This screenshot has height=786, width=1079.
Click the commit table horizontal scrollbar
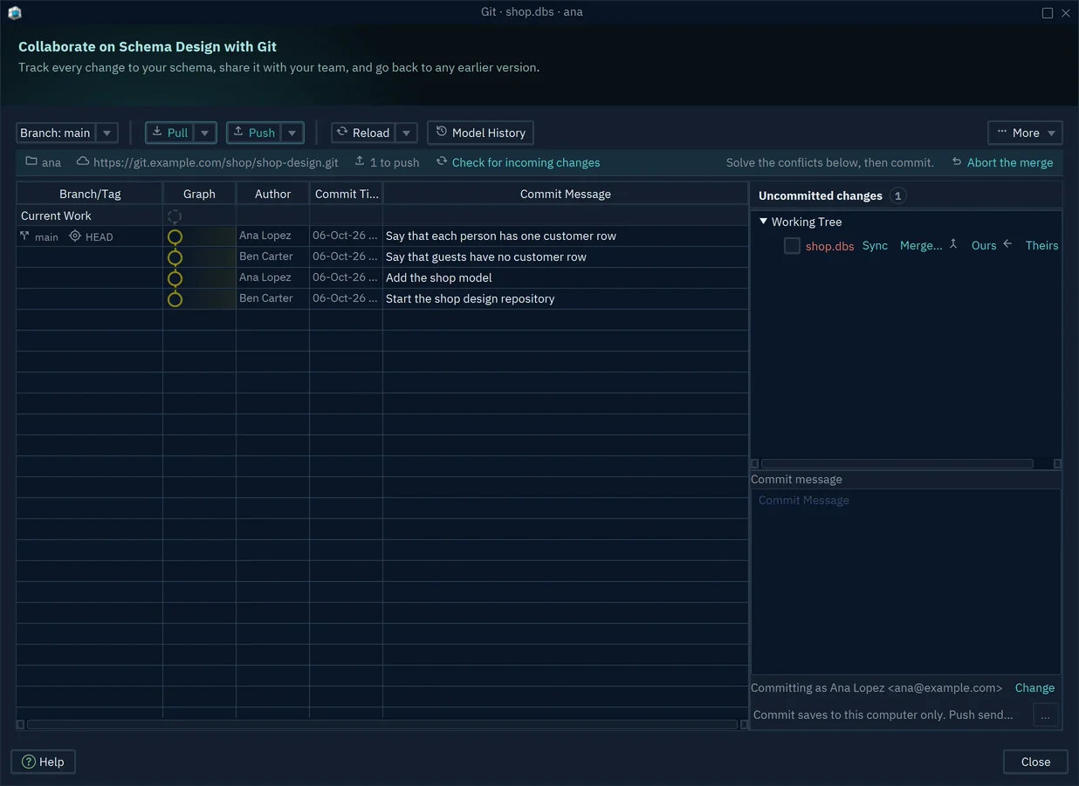[382, 724]
